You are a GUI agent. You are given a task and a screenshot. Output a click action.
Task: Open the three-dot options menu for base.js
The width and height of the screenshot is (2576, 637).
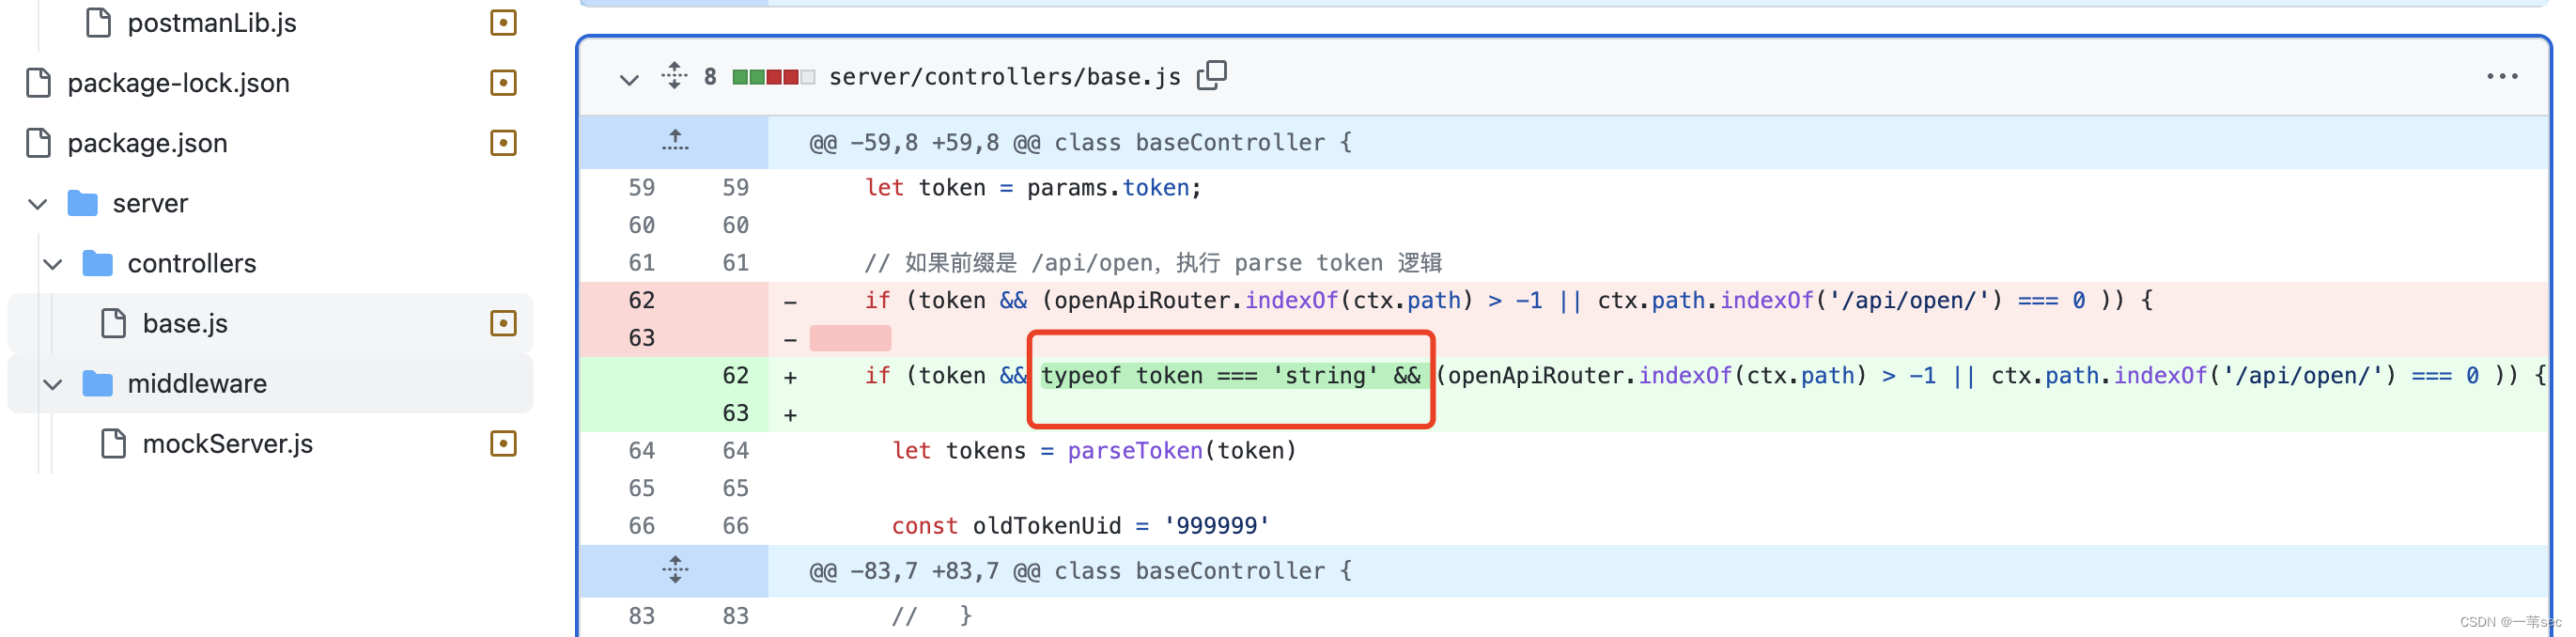2502,76
